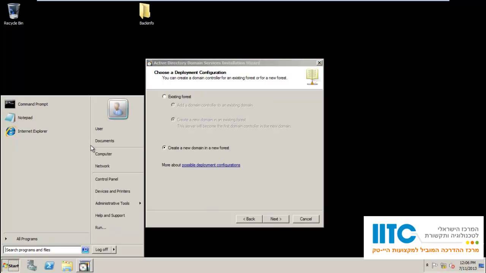The width and height of the screenshot is (486, 273).
Task: Click the Back button in the wizard
Action: (249, 219)
